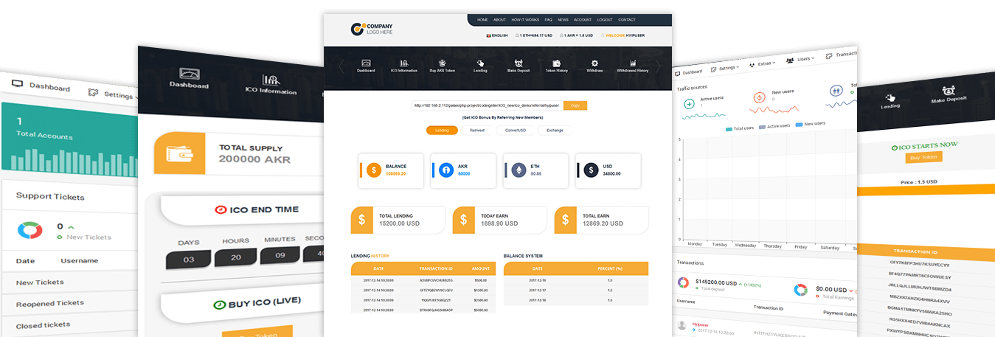Select the Lending pill button
Viewport: 995px width, 337px height.
tap(442, 131)
